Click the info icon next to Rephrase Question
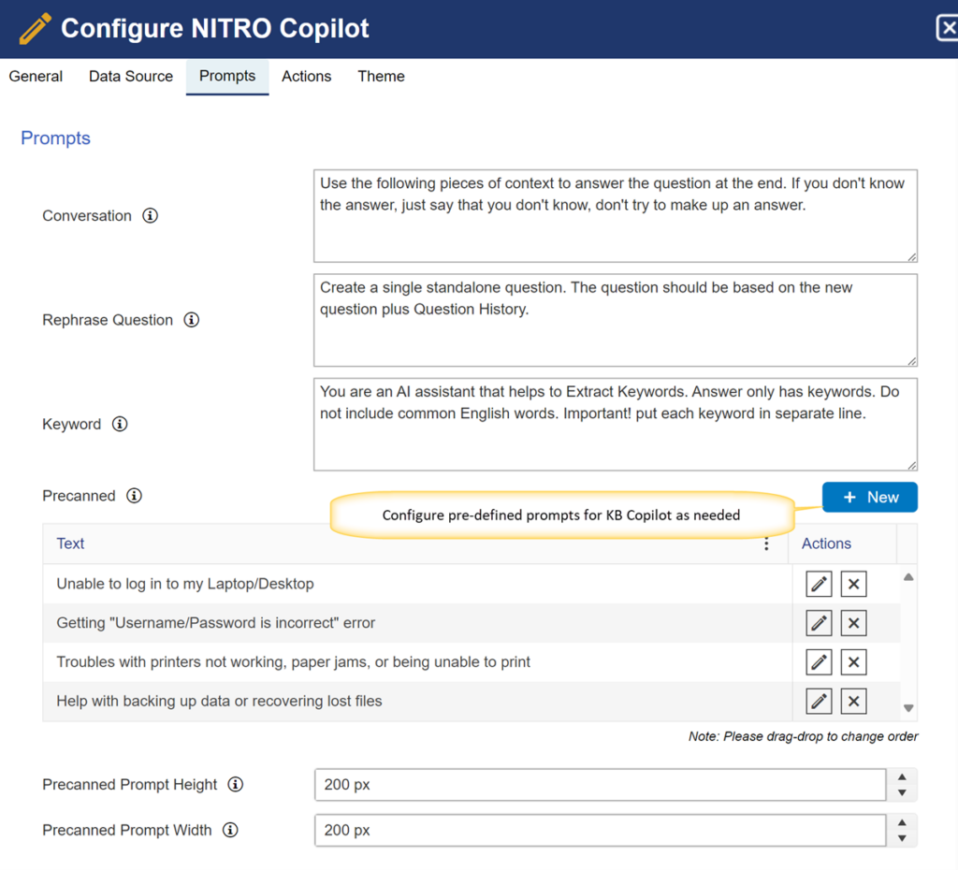This screenshot has width=958, height=870. coord(191,320)
